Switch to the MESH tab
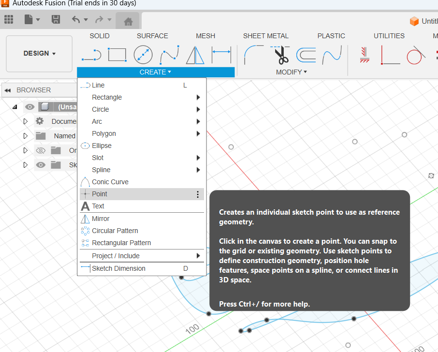 [205, 36]
